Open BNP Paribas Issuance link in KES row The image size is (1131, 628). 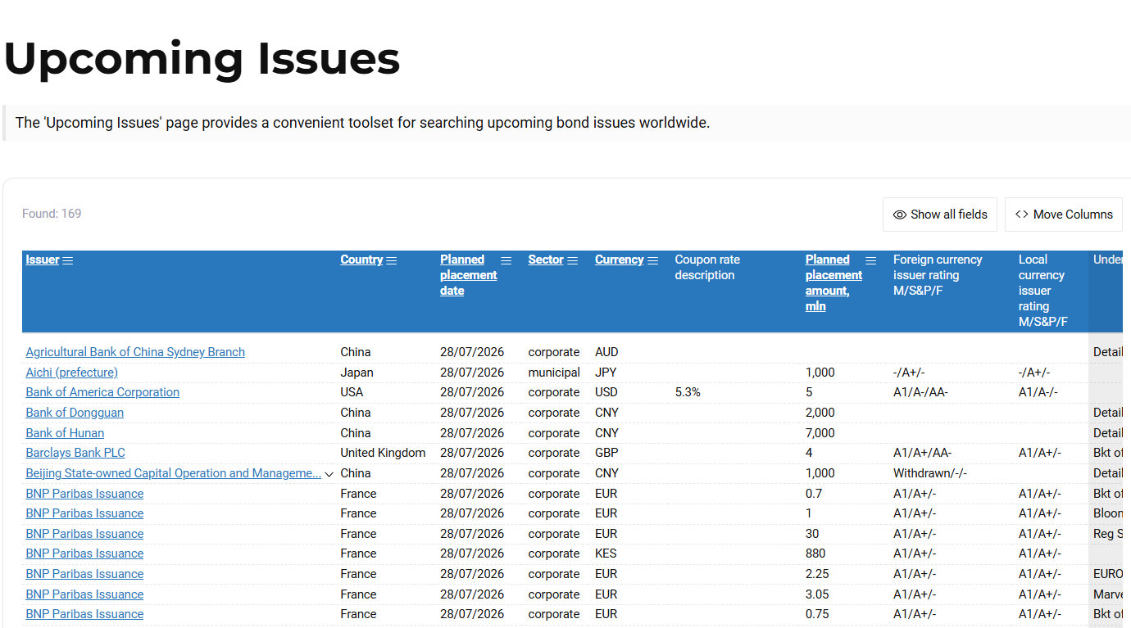(84, 553)
